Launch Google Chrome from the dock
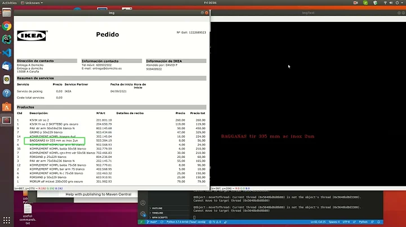406x227 pixels. pyautogui.click(x=6, y=26)
